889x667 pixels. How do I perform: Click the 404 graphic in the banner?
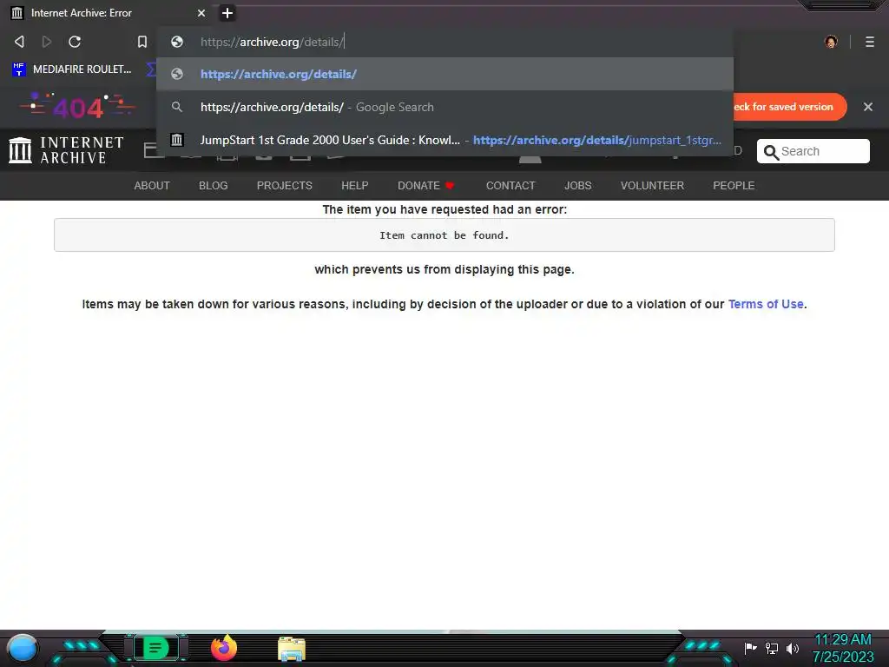77,106
